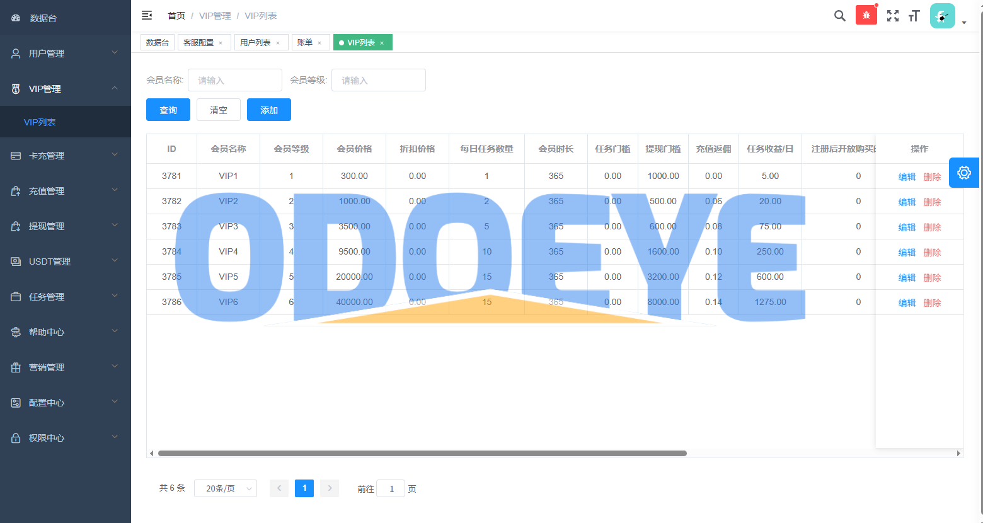Expand the 用户管理 sidebar menu
This screenshot has height=523, width=983.
click(65, 54)
